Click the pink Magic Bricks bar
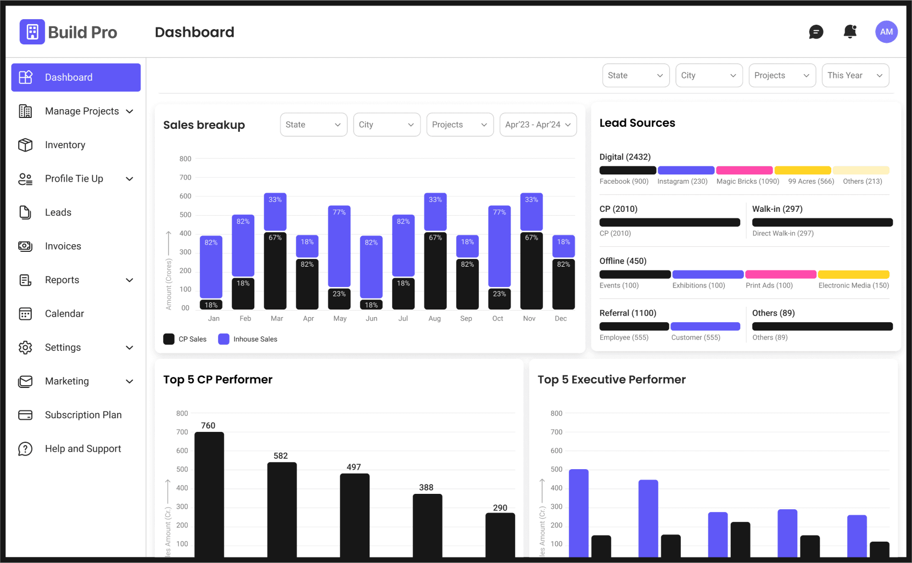 [x=745, y=171]
